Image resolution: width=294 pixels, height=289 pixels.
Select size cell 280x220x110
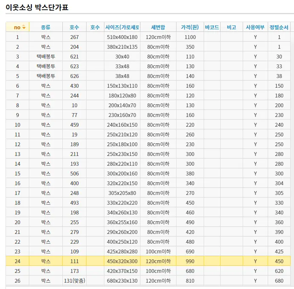point(122,164)
